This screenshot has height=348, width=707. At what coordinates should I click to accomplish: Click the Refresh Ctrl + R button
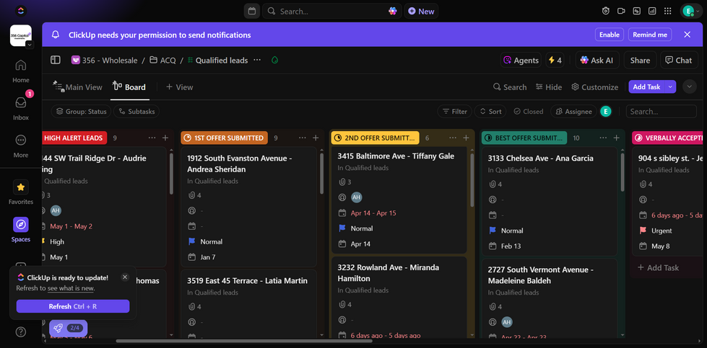pos(73,306)
